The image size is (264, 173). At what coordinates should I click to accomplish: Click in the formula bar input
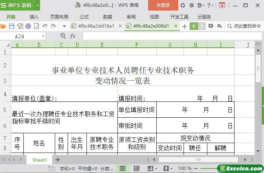(172, 36)
